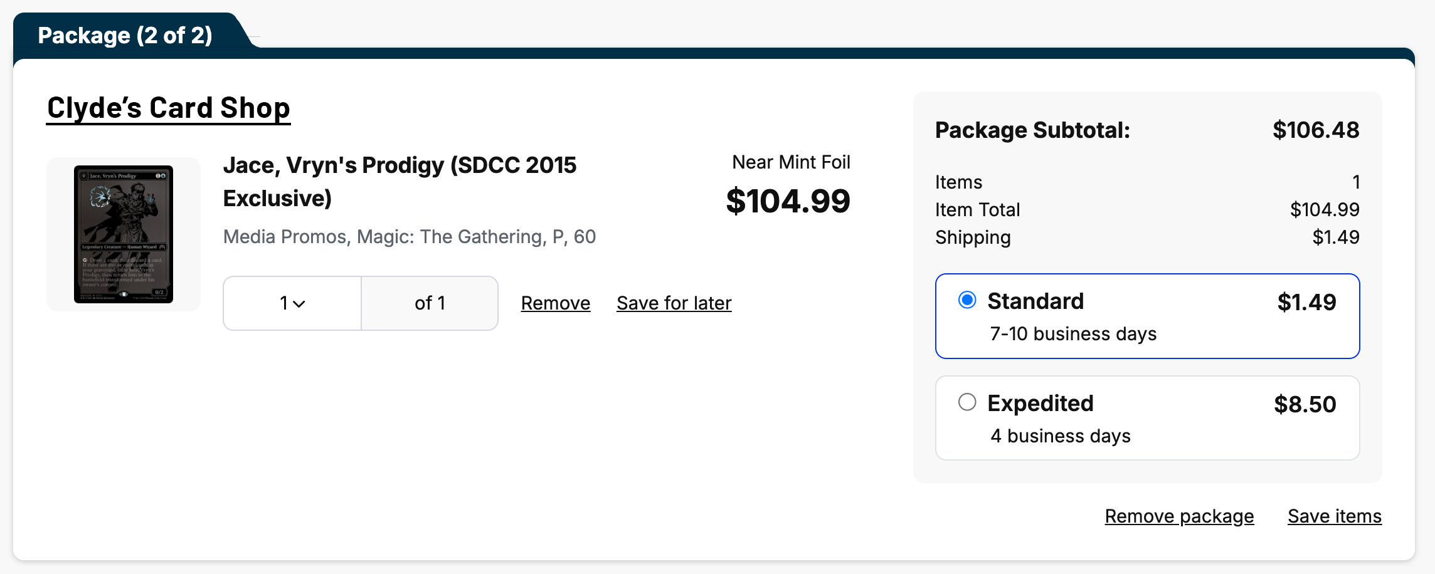Click the Jace, Vryn's Prodigy card thumbnail
Image resolution: width=1435 pixels, height=574 pixels.
coord(124,234)
